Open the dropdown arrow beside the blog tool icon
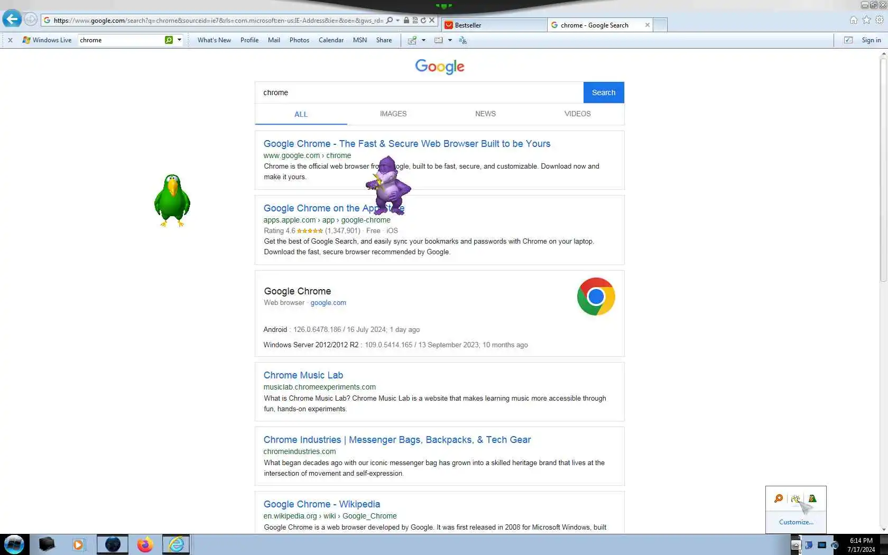The image size is (888, 555). pos(423,40)
